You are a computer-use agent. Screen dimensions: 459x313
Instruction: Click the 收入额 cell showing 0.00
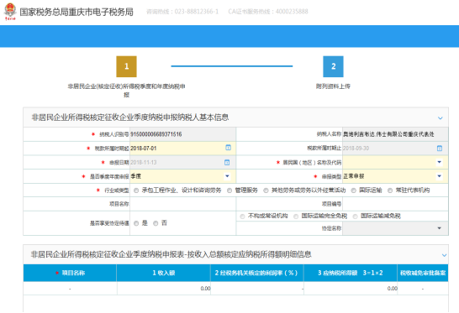coord(164,289)
